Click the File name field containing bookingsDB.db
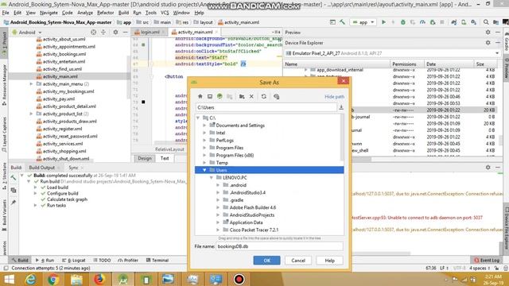509x286 pixels. click(279, 246)
